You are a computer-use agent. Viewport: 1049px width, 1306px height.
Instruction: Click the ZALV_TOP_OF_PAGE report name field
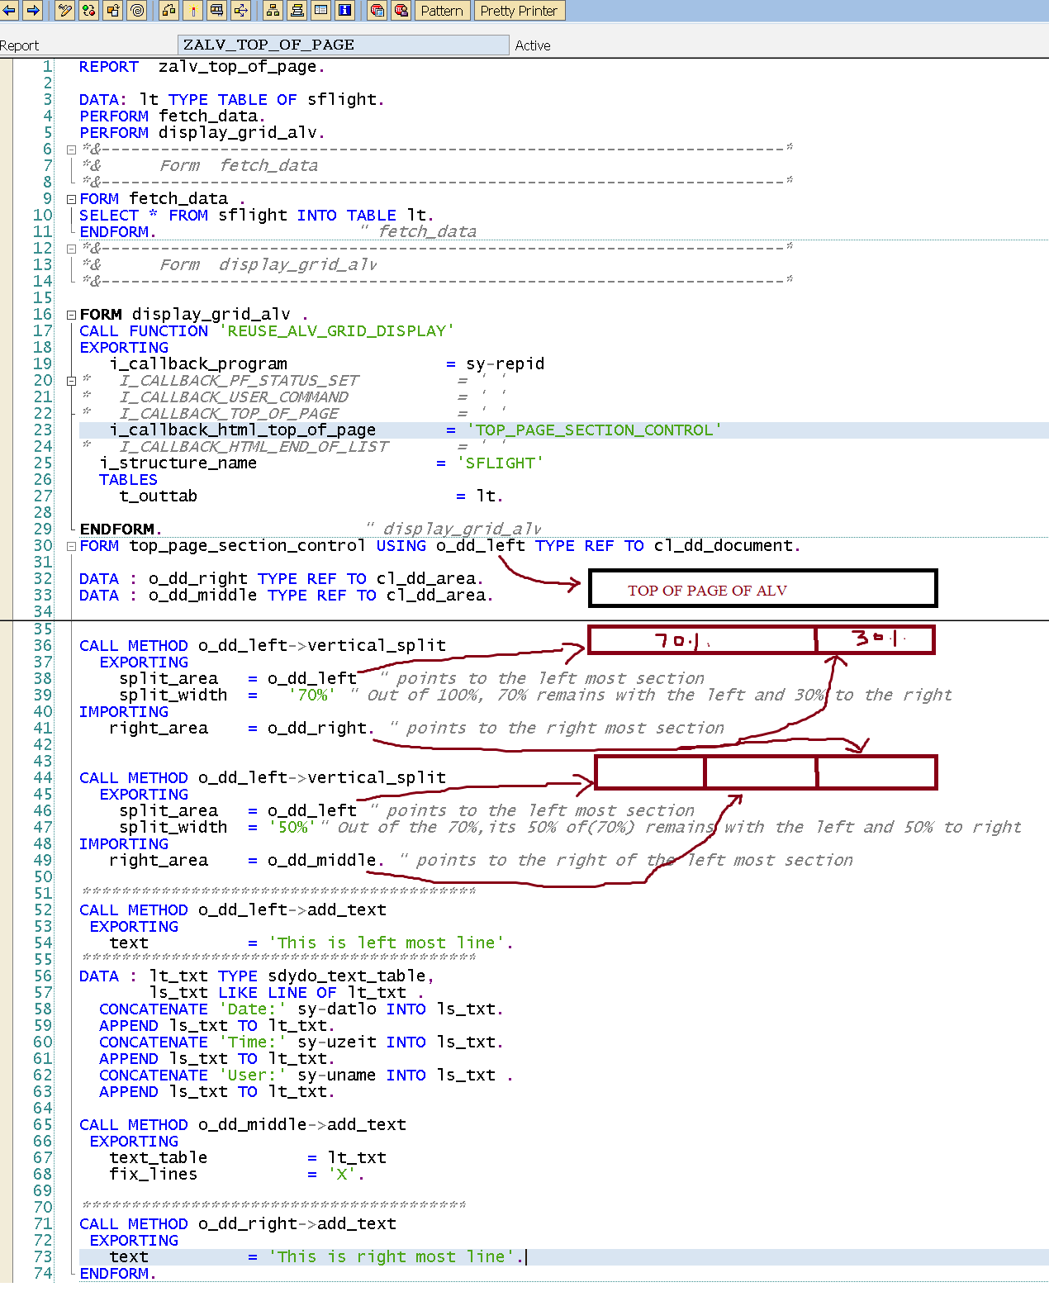click(344, 45)
